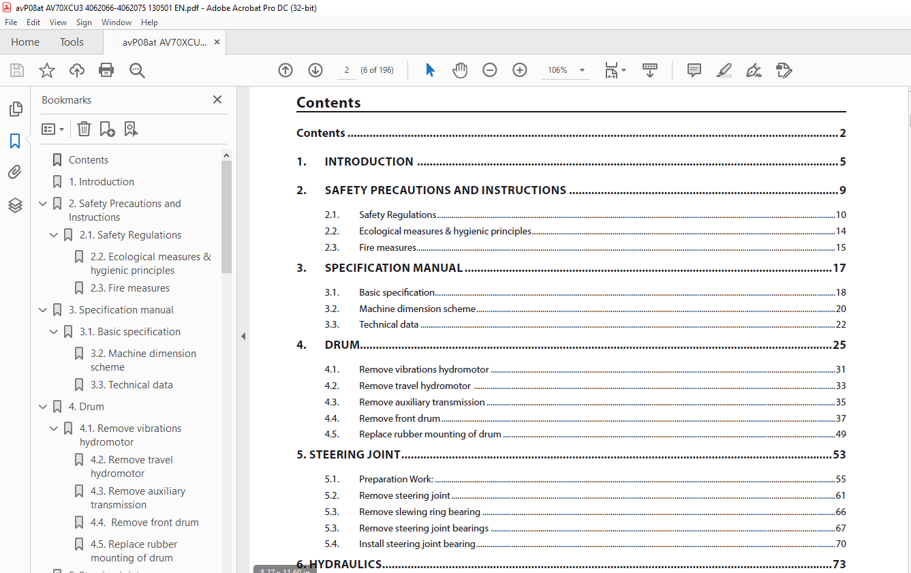This screenshot has height=573, width=911.
Task: Click the Print icon
Action: (x=106, y=70)
